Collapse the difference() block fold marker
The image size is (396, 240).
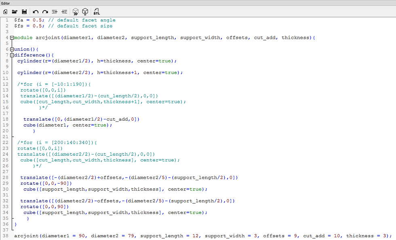(x=12, y=55)
